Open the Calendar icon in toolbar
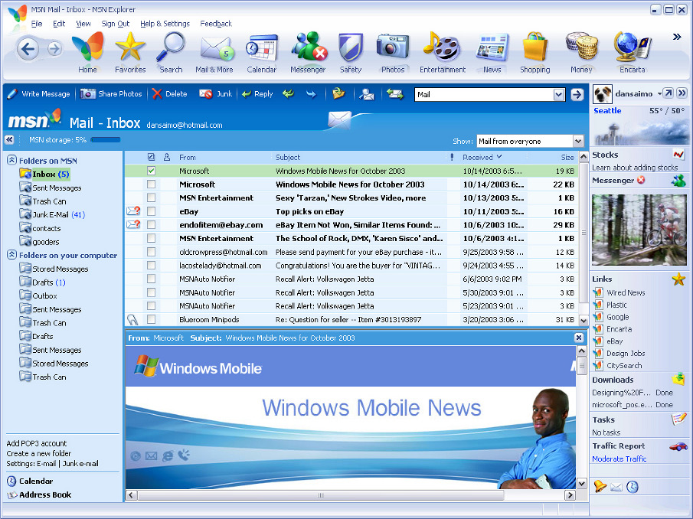The height and width of the screenshot is (519, 693). (261, 50)
